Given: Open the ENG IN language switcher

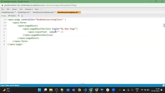Looking at the screenshot, I should (137, 90).
